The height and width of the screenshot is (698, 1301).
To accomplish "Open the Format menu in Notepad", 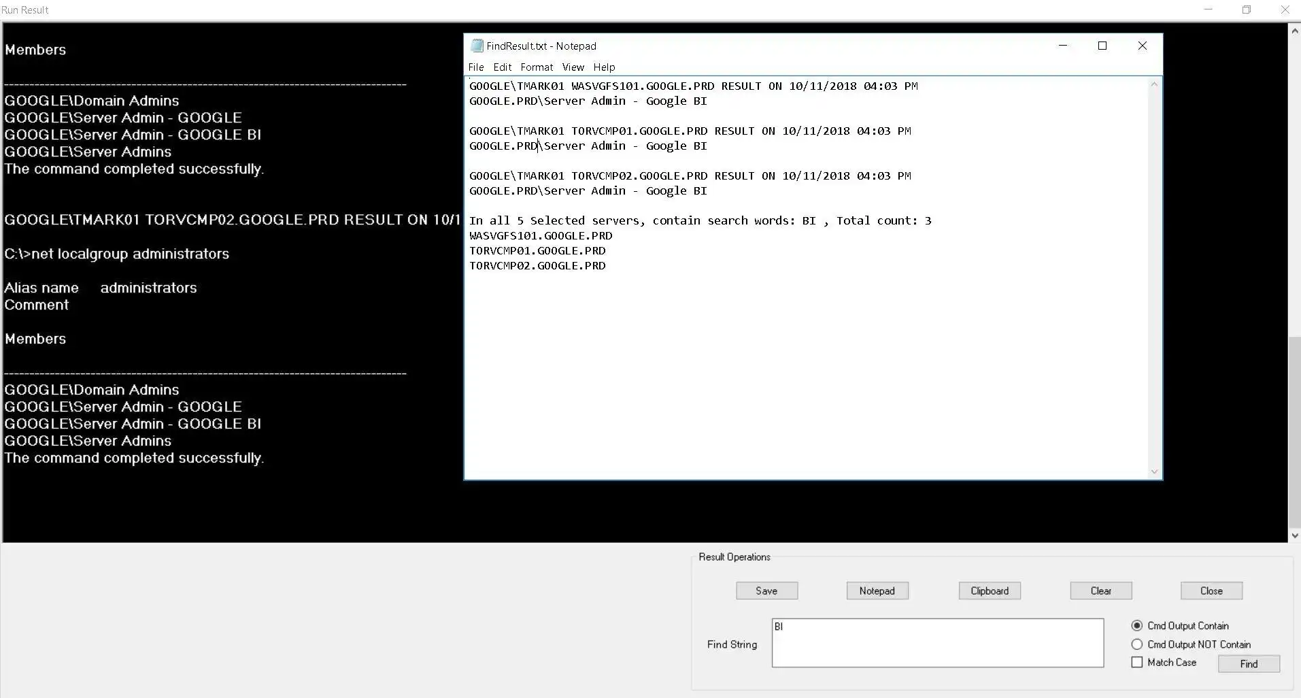I will tap(537, 67).
